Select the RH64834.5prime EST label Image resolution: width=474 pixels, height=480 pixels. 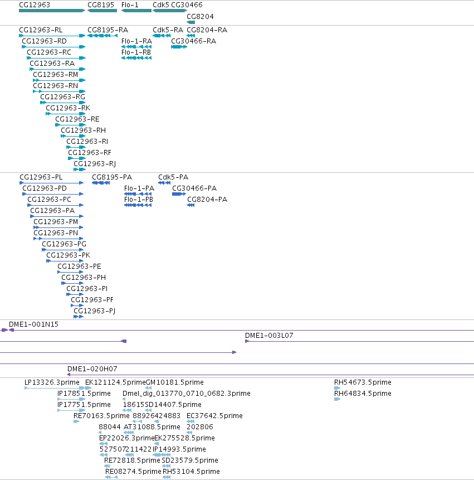point(363,394)
